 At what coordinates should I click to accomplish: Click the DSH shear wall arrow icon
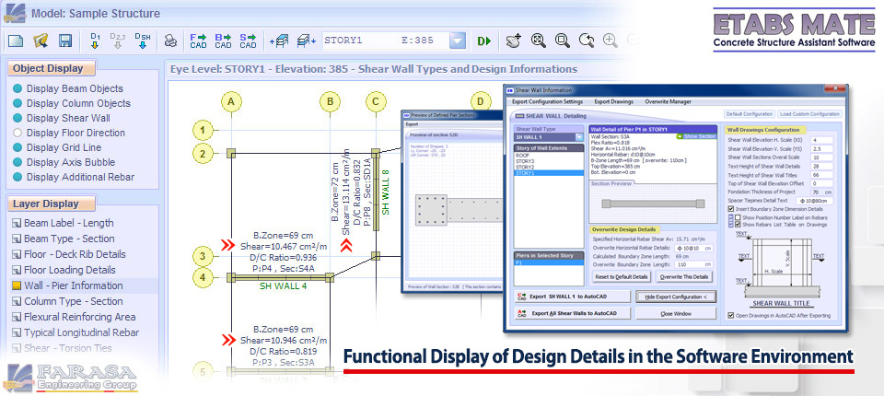pyautogui.click(x=143, y=41)
